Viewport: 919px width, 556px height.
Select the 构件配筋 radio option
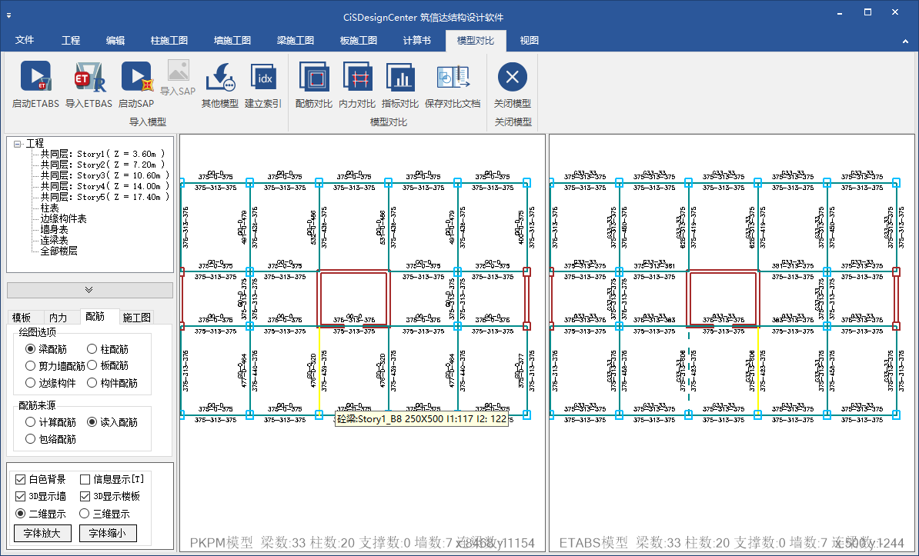112,382
